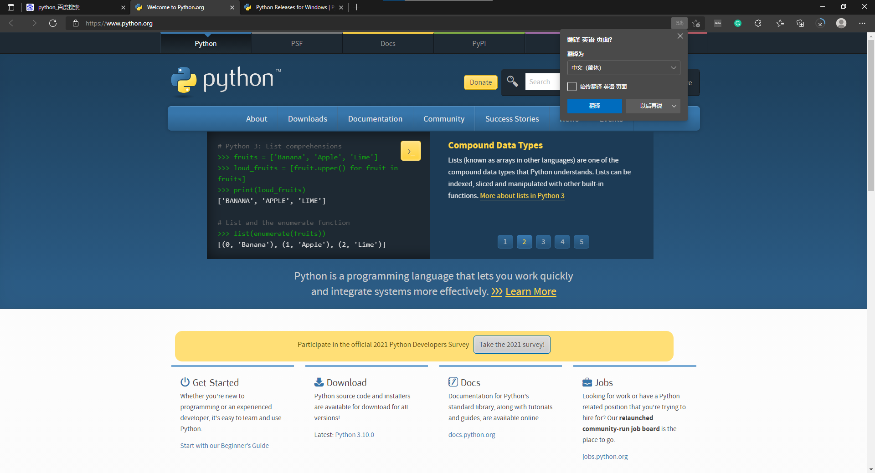Open the Documentation menu
Viewport: 875px width, 473px height.
[x=375, y=119]
